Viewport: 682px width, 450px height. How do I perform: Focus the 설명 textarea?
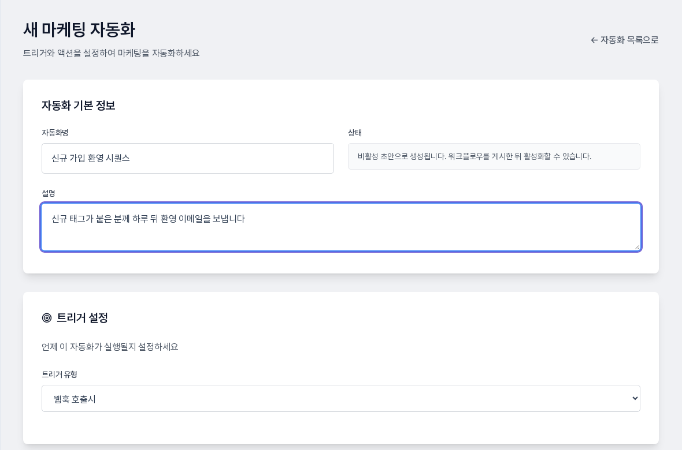click(341, 227)
